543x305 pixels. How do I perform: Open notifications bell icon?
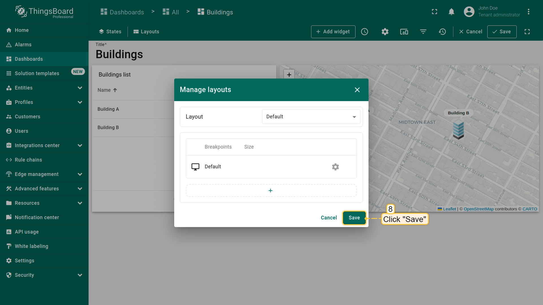[451, 12]
